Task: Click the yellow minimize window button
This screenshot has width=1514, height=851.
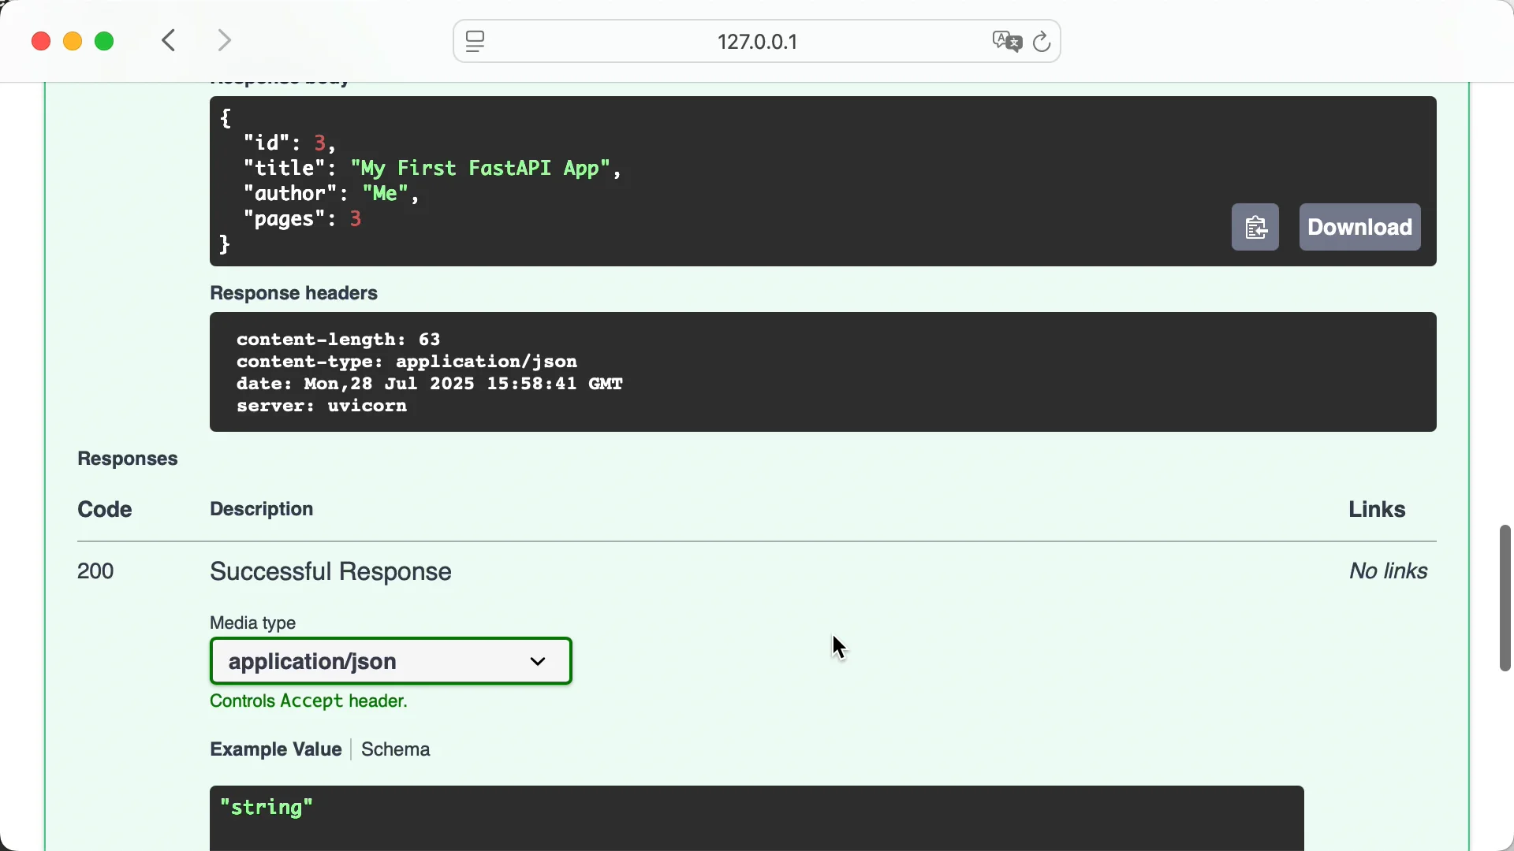Action: tap(73, 42)
